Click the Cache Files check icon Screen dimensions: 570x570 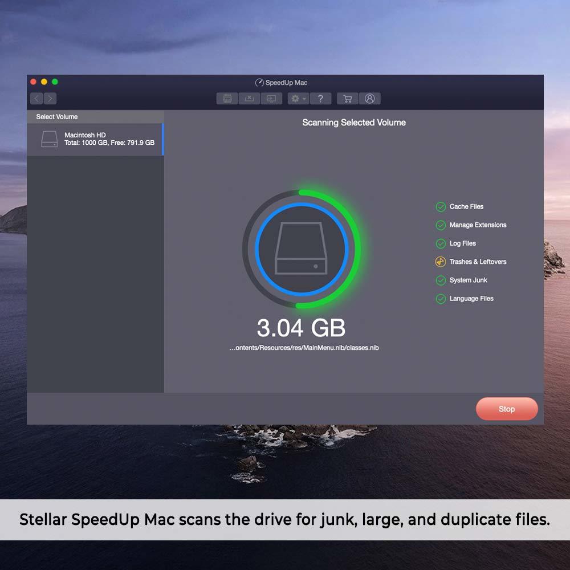click(x=441, y=207)
